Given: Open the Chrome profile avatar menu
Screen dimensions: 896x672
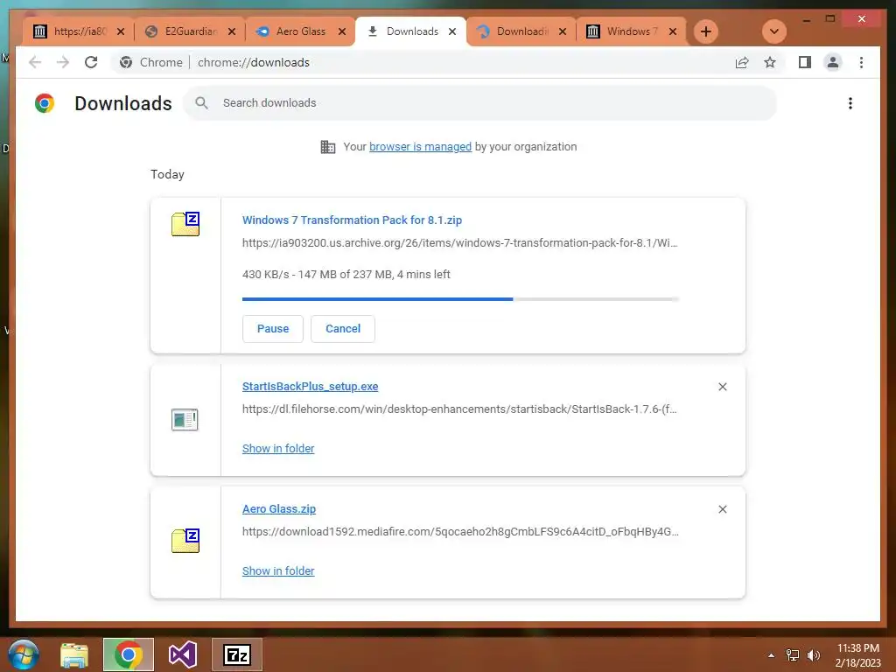Looking at the screenshot, I should tap(833, 62).
